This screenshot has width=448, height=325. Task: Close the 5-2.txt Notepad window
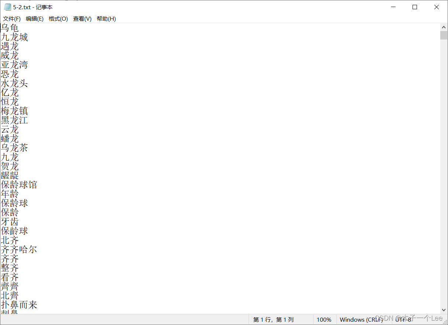pos(437,7)
